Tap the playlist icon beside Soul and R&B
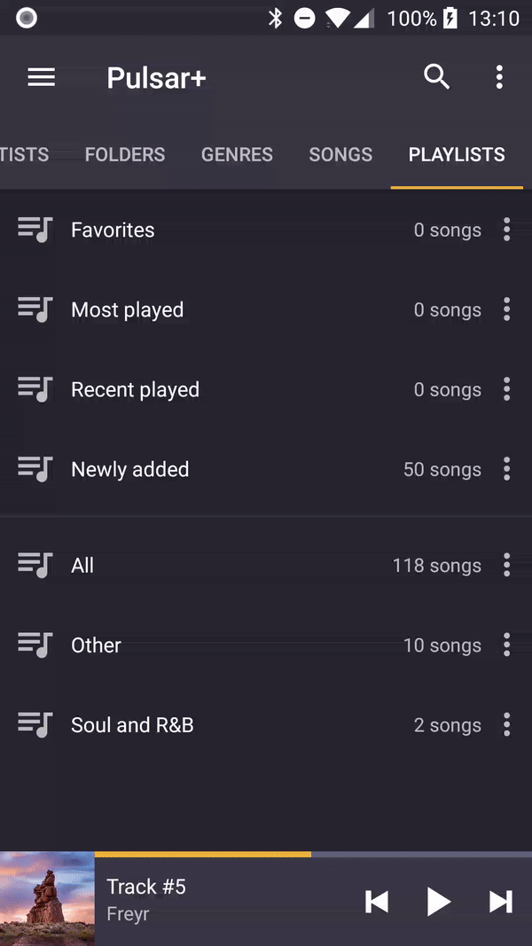Viewport: 532px width, 946px height. [x=35, y=724]
